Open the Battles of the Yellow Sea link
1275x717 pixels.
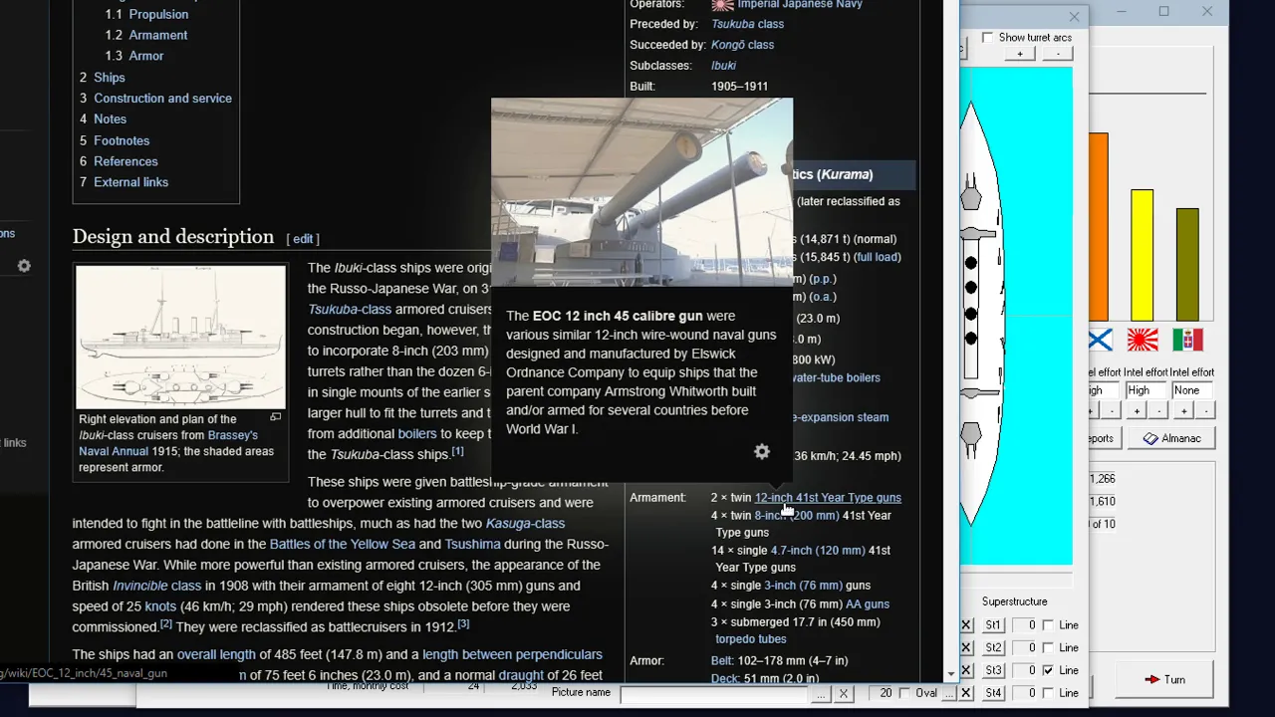point(342,545)
